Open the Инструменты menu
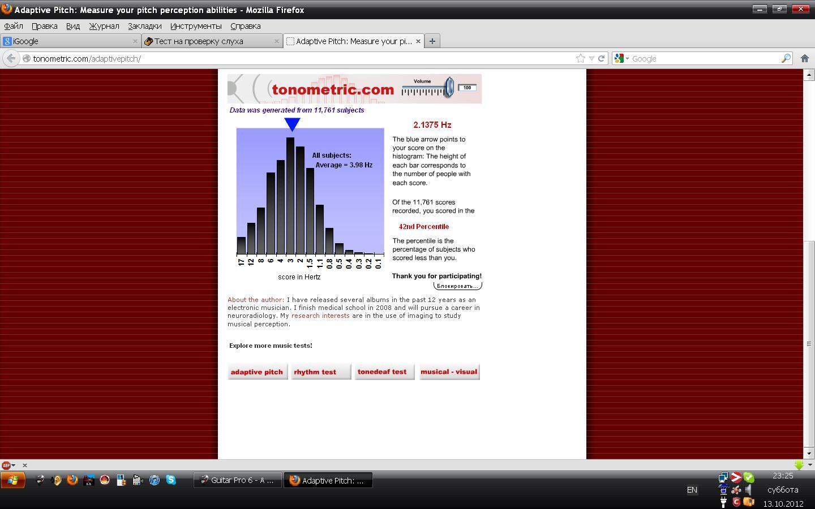815x509 pixels. pyautogui.click(x=196, y=26)
